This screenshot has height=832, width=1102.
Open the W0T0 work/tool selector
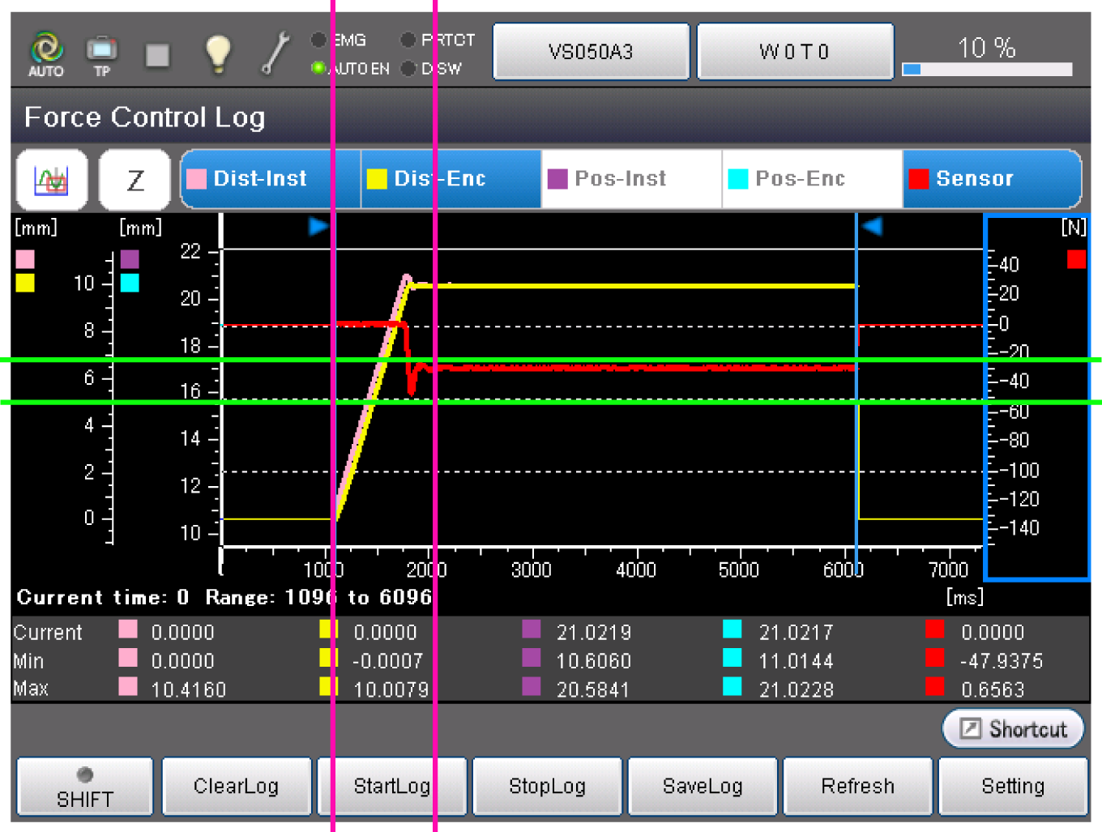tap(795, 52)
